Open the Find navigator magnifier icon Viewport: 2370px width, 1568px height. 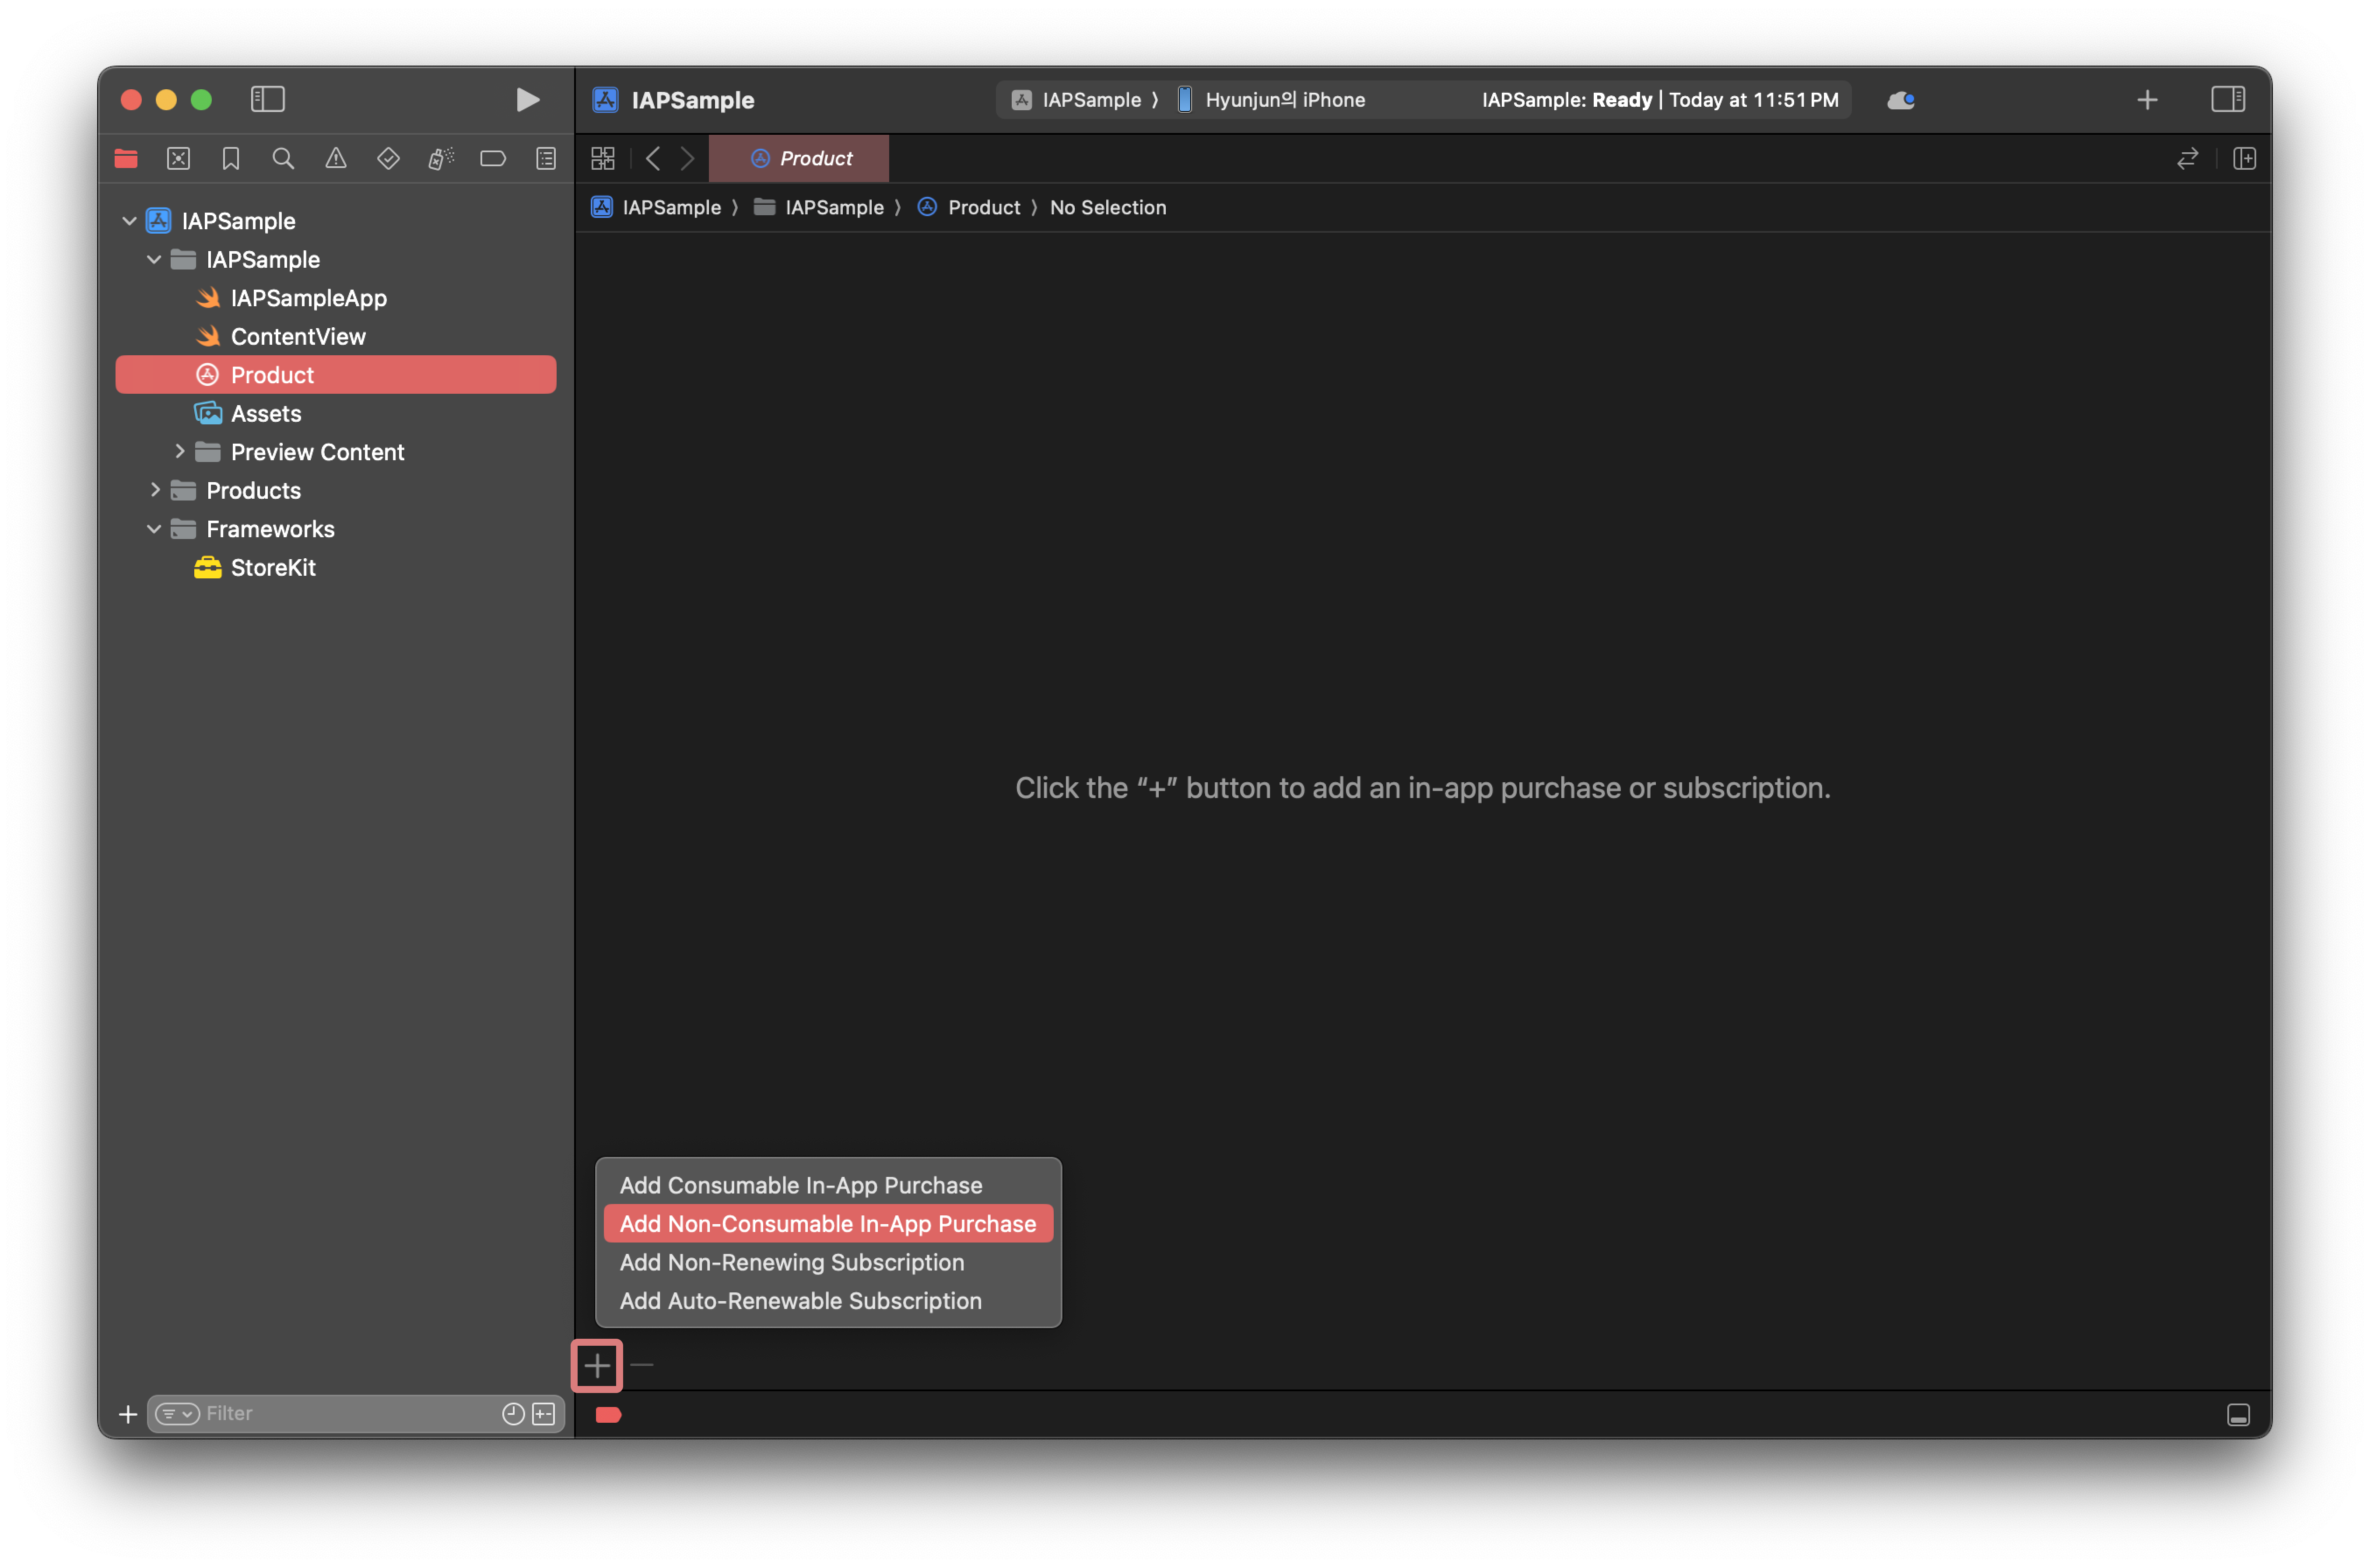[x=283, y=159]
